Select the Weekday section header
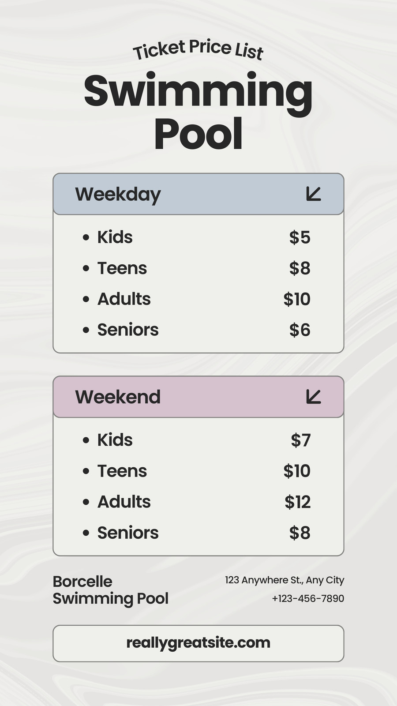 click(198, 194)
